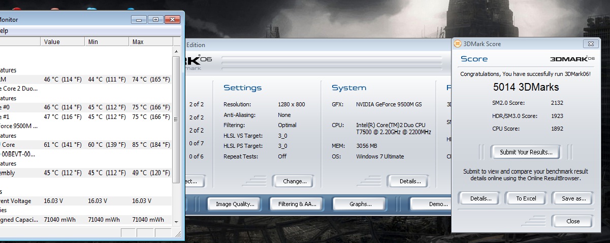Click the 49 °C (120 °F) max value

151,173
